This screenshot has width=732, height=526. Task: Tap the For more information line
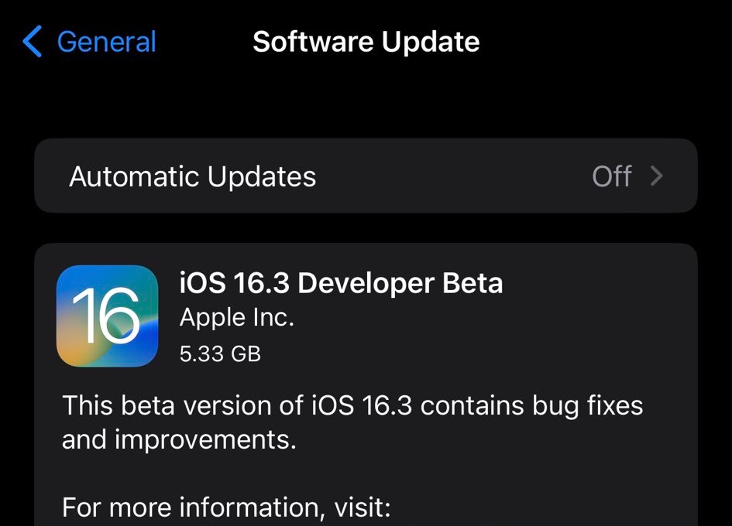coord(226,507)
